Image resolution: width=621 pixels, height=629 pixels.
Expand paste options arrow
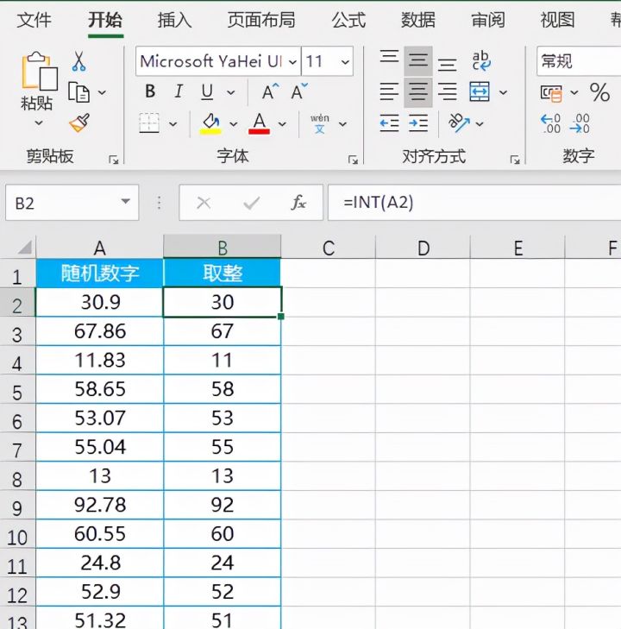click(x=39, y=123)
